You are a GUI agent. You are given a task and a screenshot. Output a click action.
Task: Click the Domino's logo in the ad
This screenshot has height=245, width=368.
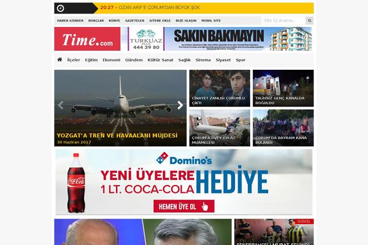tap(184, 159)
